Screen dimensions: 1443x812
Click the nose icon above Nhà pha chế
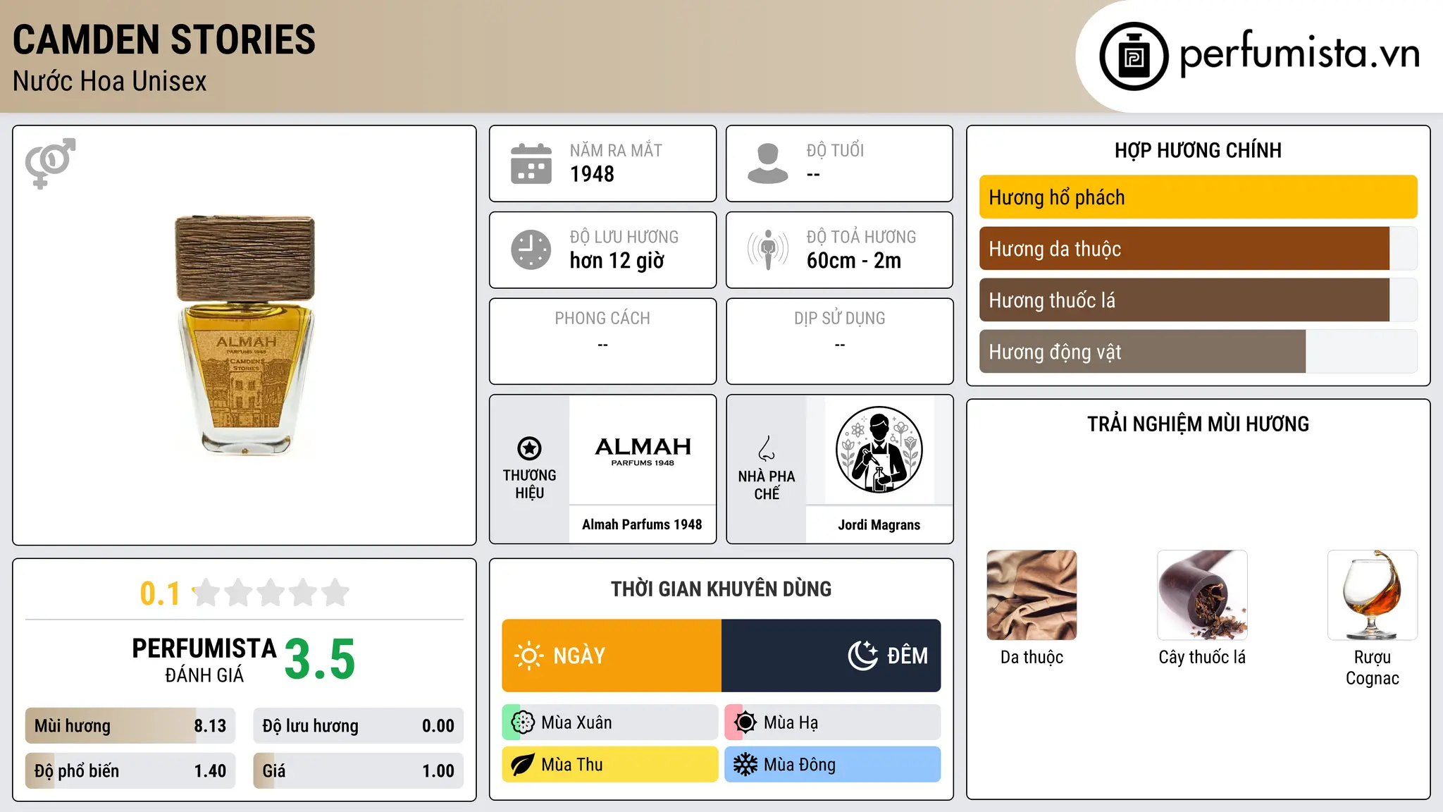pos(767,448)
